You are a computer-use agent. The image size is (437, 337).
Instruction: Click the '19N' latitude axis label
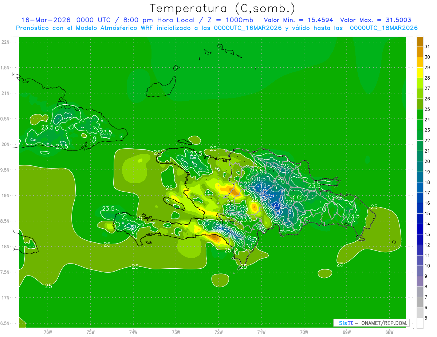point(5,196)
